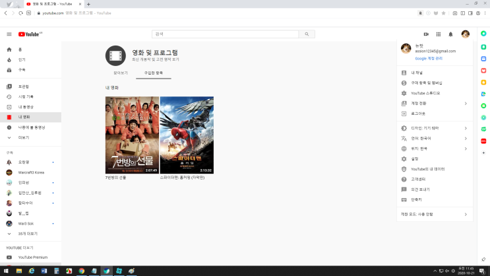Screen dimensions: 490x276
Task: Expand the Location (위치: 한국) chevron
Action: pos(466,149)
